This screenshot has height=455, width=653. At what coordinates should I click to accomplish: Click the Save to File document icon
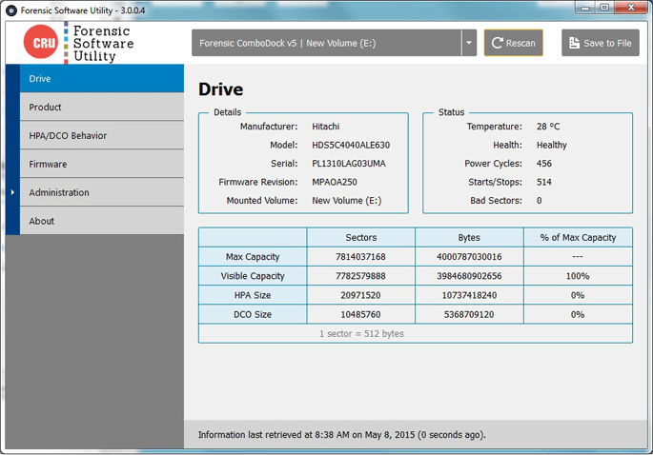pyautogui.click(x=574, y=43)
